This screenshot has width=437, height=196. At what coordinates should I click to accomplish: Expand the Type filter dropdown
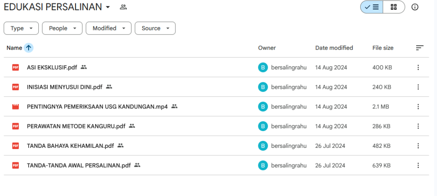(21, 28)
